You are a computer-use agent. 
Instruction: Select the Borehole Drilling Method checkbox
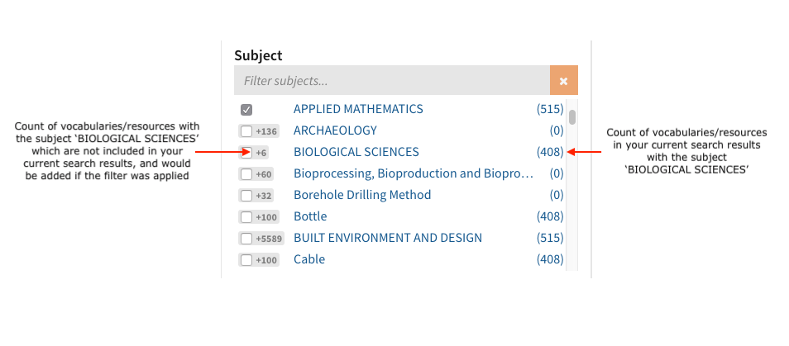(x=246, y=196)
